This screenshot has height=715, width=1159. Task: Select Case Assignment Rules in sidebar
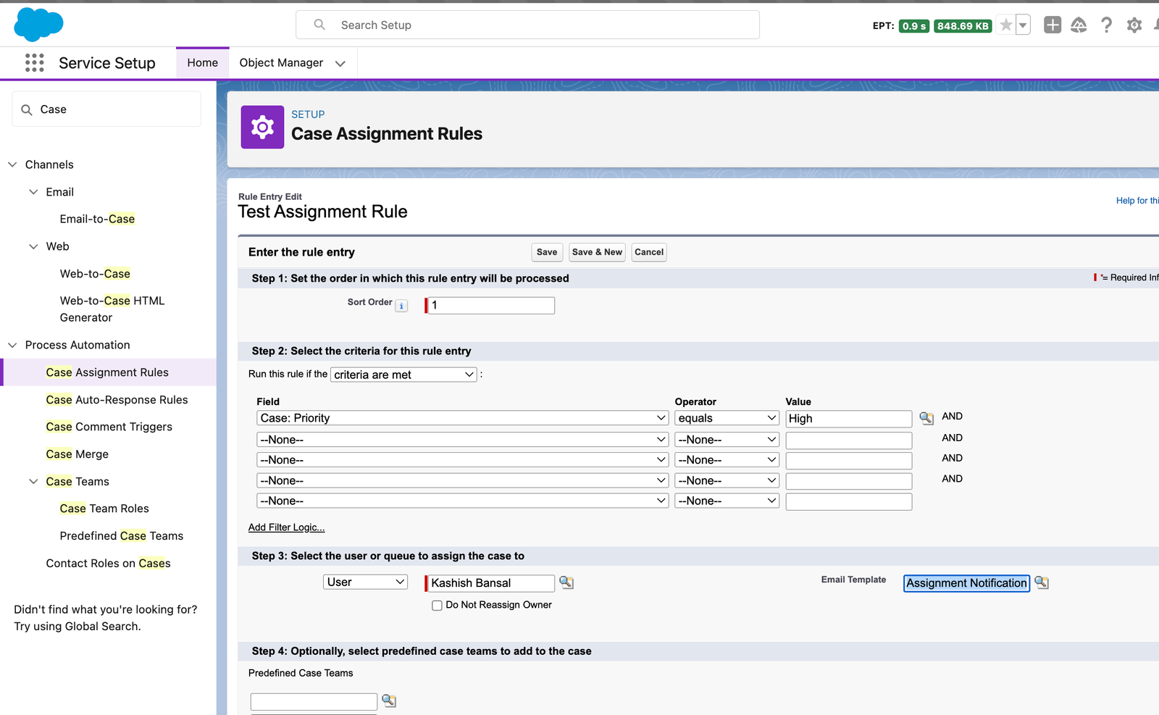pos(107,372)
